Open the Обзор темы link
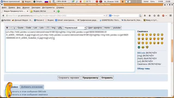This screenshot has height=98, width=174. click(144, 69)
